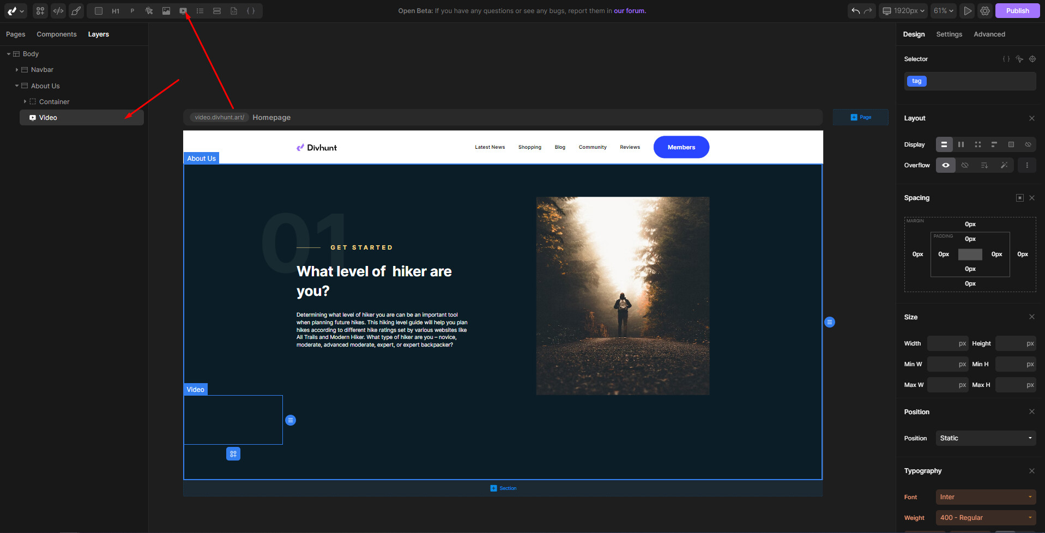Insert a list element

click(200, 11)
